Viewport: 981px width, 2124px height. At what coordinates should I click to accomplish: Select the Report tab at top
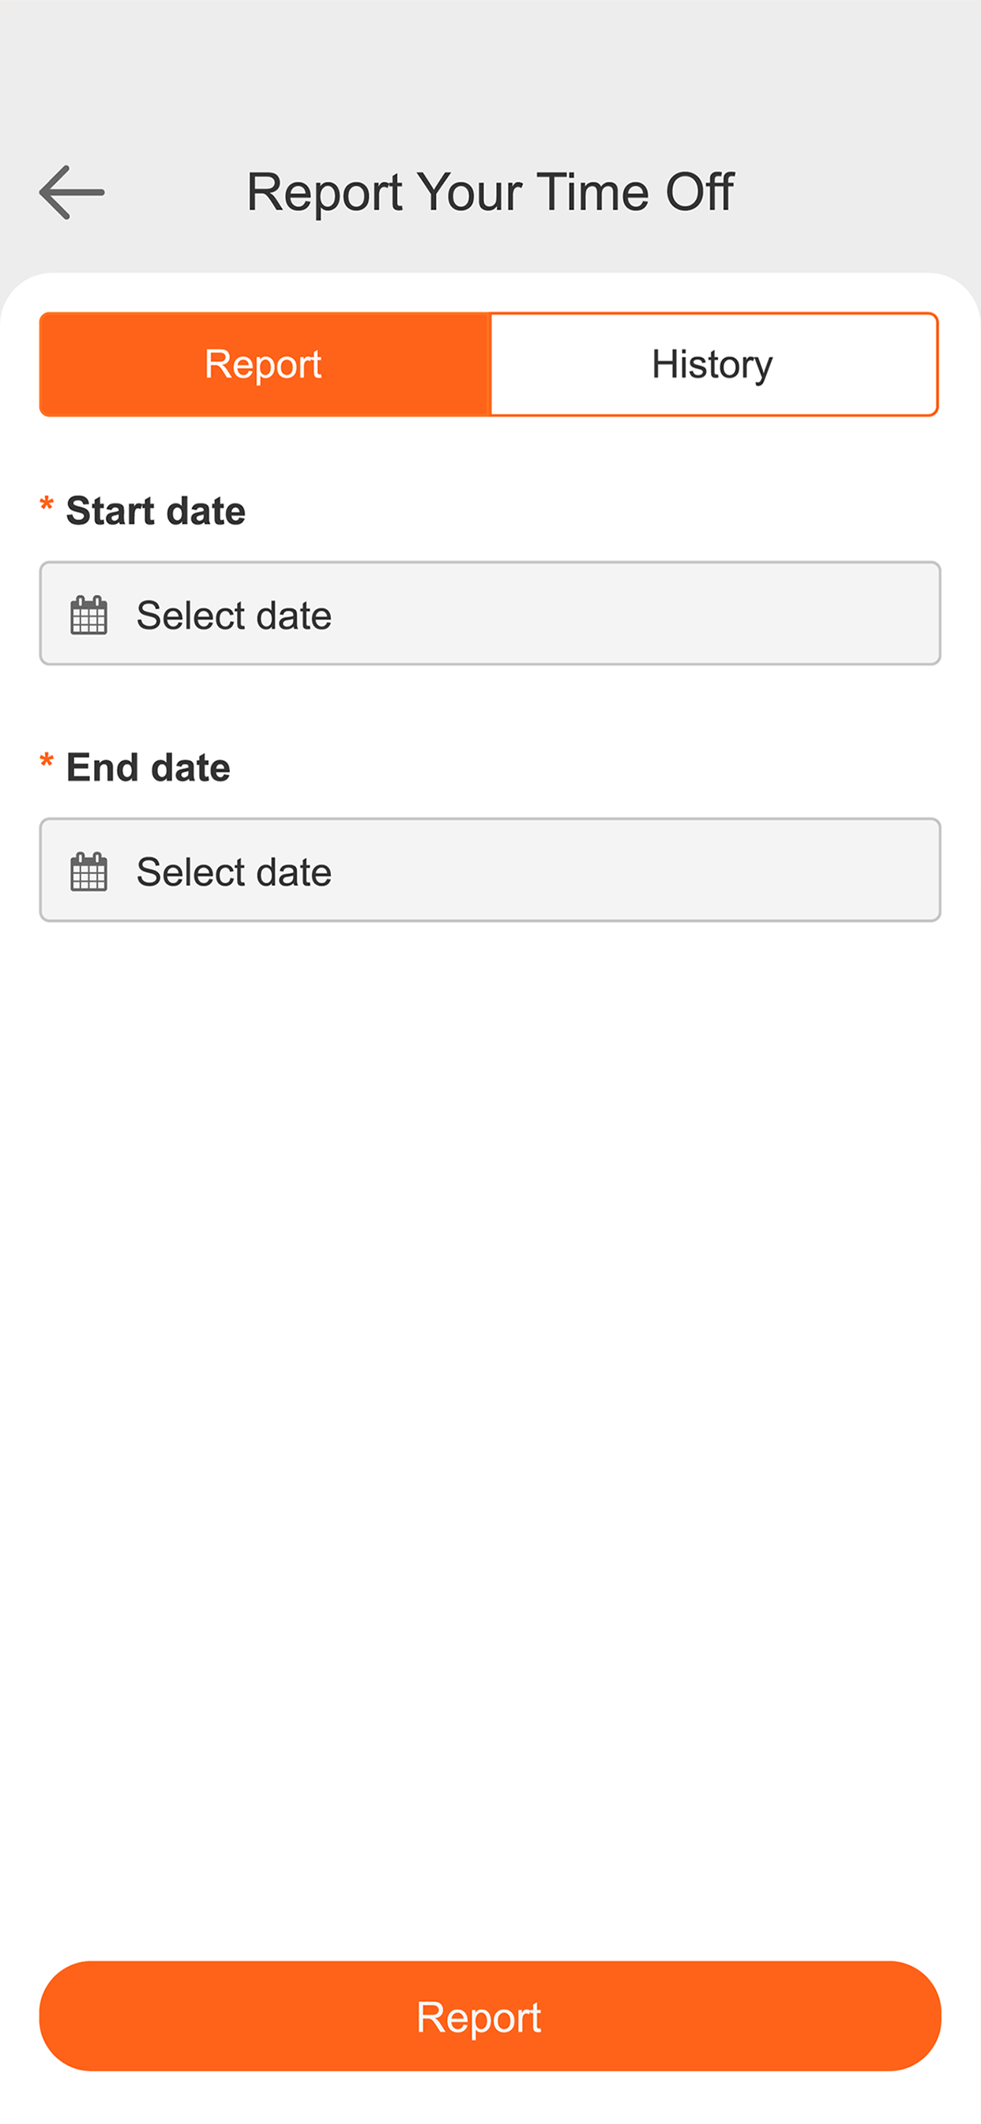click(x=265, y=364)
